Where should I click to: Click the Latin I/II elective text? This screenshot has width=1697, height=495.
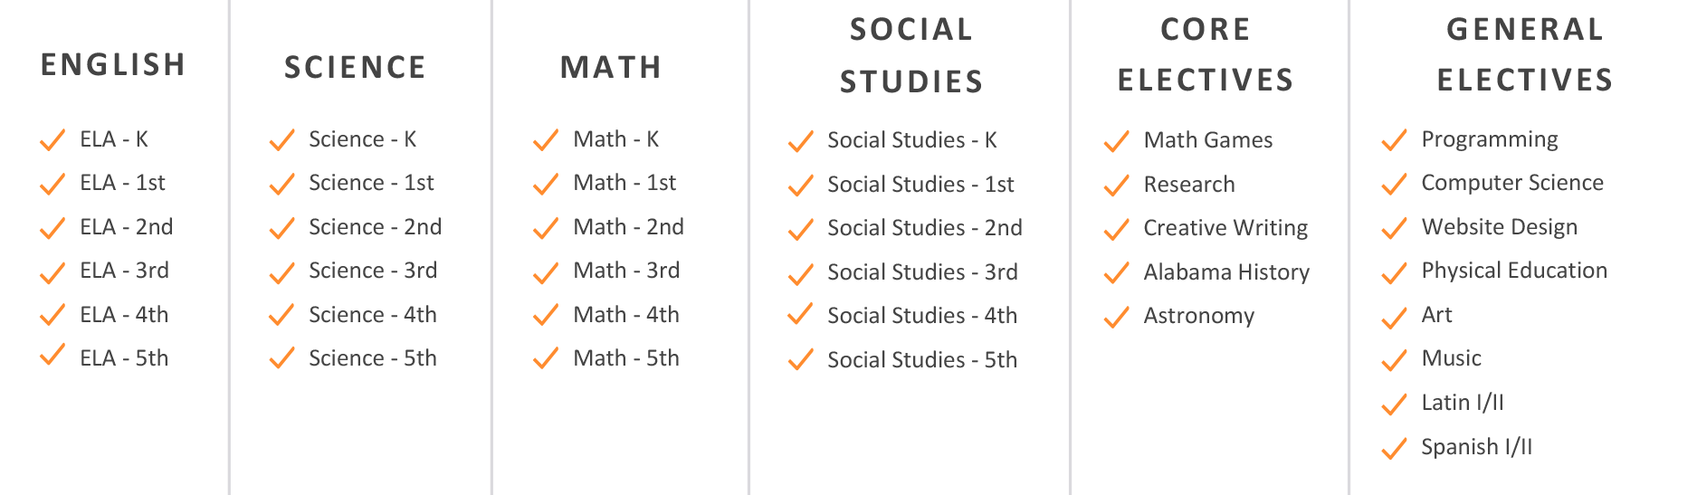pyautogui.click(x=1462, y=403)
